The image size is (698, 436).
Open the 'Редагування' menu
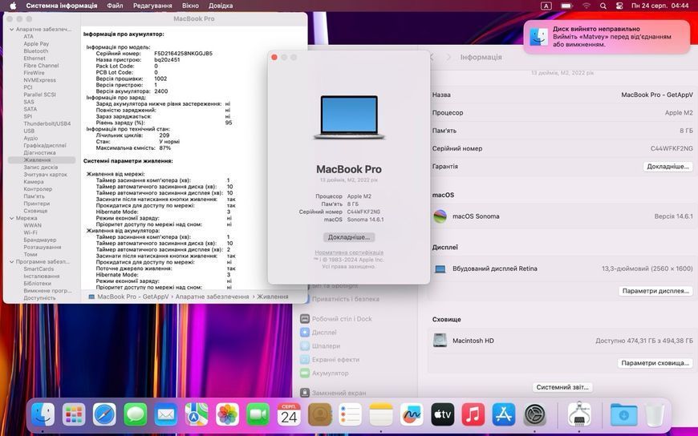click(152, 6)
